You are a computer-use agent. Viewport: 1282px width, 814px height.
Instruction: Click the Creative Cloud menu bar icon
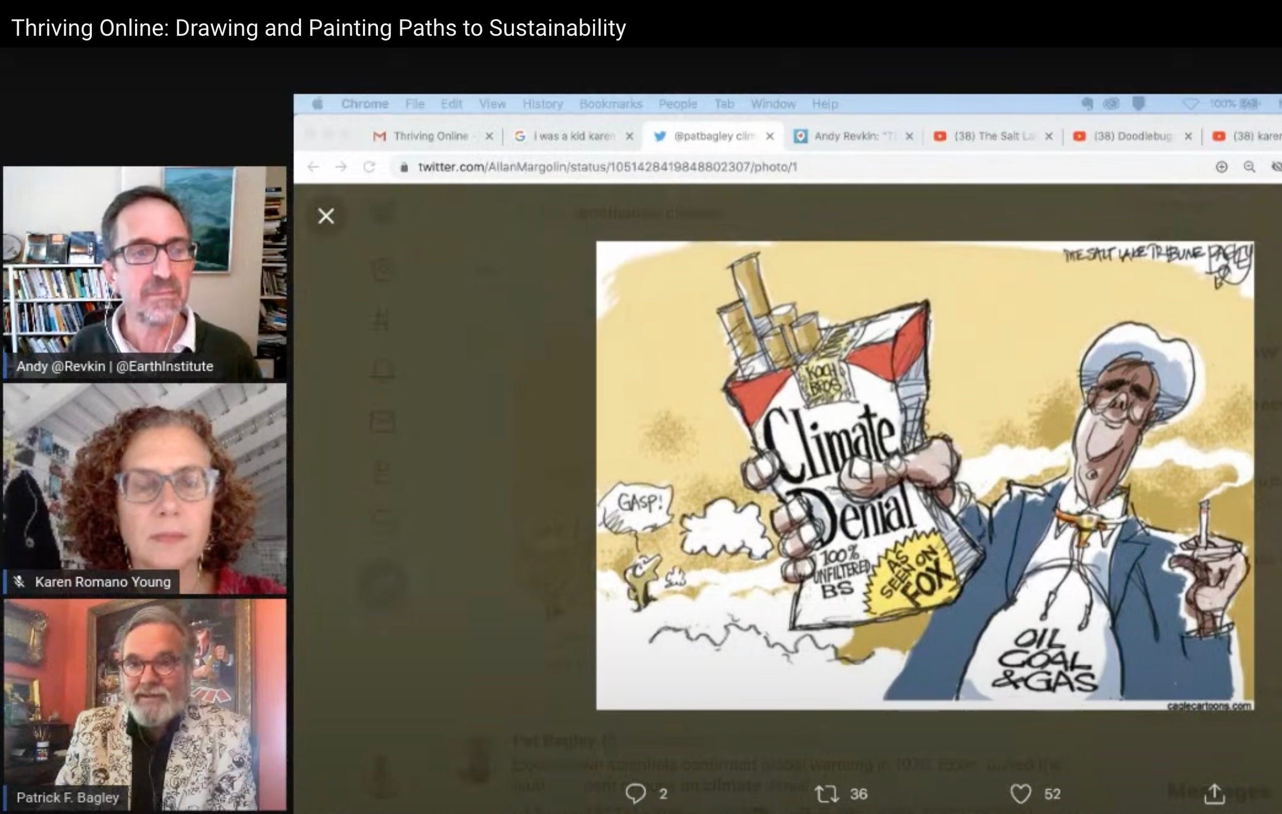coord(1111,103)
